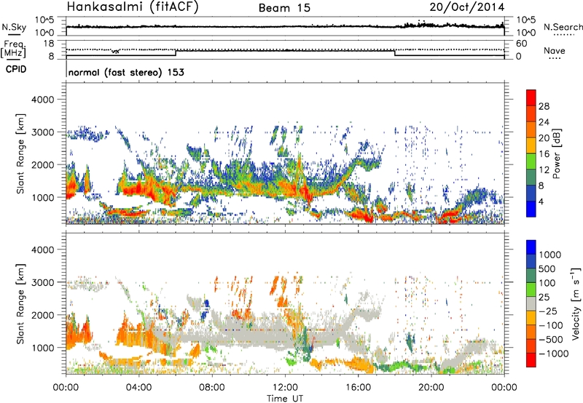Select the "-500" tick on the Velocity color bar
Screen dimensions: 583x403
point(551,339)
